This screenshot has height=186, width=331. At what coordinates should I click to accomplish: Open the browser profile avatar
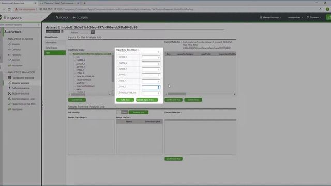pos(327,9)
